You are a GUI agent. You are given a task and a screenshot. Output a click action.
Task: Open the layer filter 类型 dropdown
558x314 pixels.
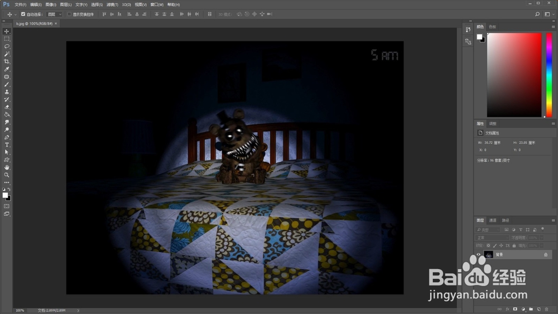coord(488,230)
